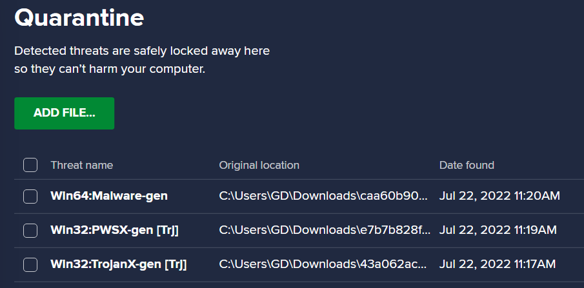584x288 pixels.
Task: Click the e7b7b828f download path
Action: click(x=325, y=230)
